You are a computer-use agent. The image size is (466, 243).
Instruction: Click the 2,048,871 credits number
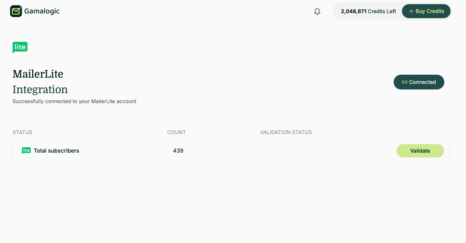pos(353,11)
